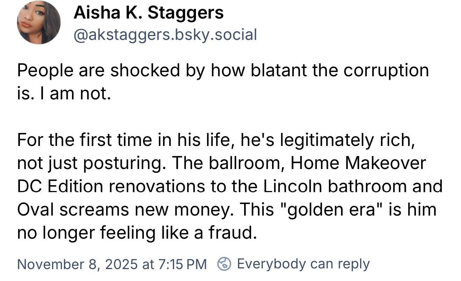Click the display name Aisha K. Staggers
The width and height of the screenshot is (461, 281).
[148, 13]
